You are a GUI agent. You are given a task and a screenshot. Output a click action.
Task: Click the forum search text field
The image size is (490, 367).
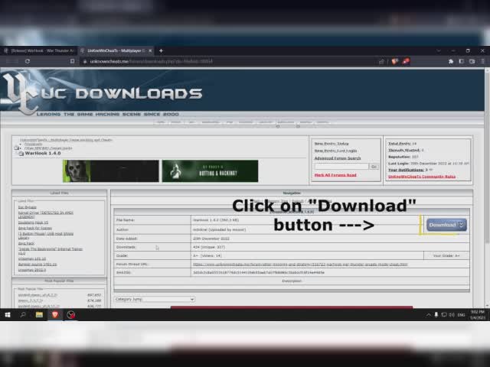tap(341, 167)
